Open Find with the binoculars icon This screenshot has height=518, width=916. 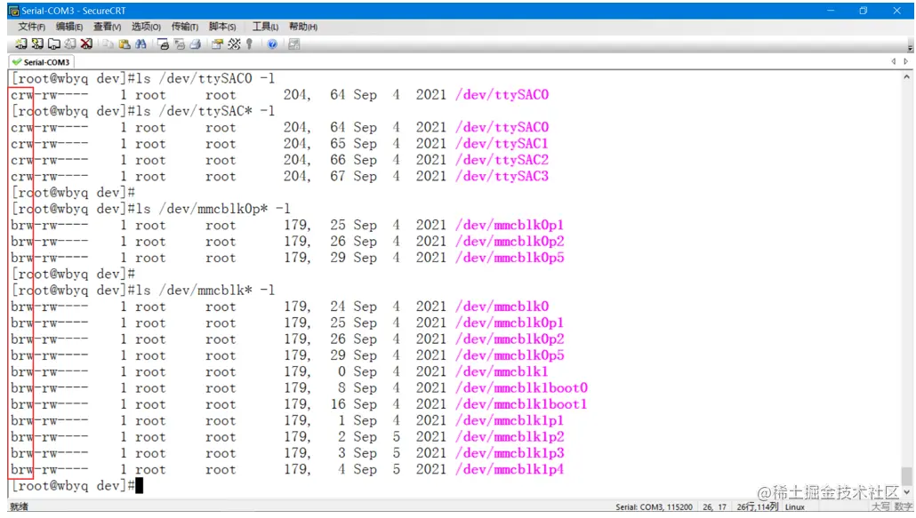pos(141,44)
